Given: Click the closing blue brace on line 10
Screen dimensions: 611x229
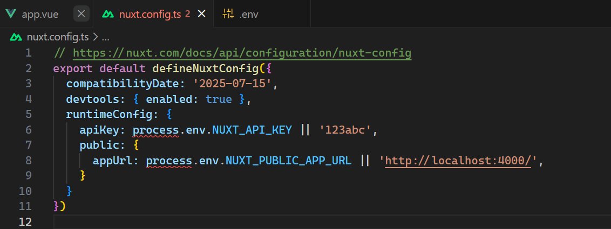Looking at the screenshot, I should [70, 191].
